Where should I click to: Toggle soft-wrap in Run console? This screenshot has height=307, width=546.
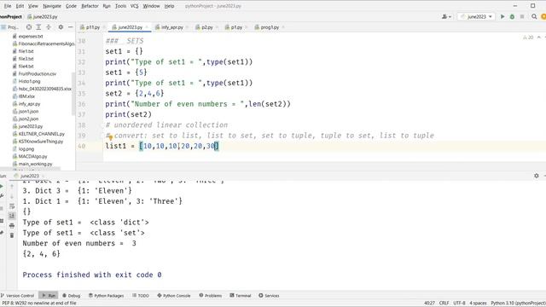click(x=12, y=206)
